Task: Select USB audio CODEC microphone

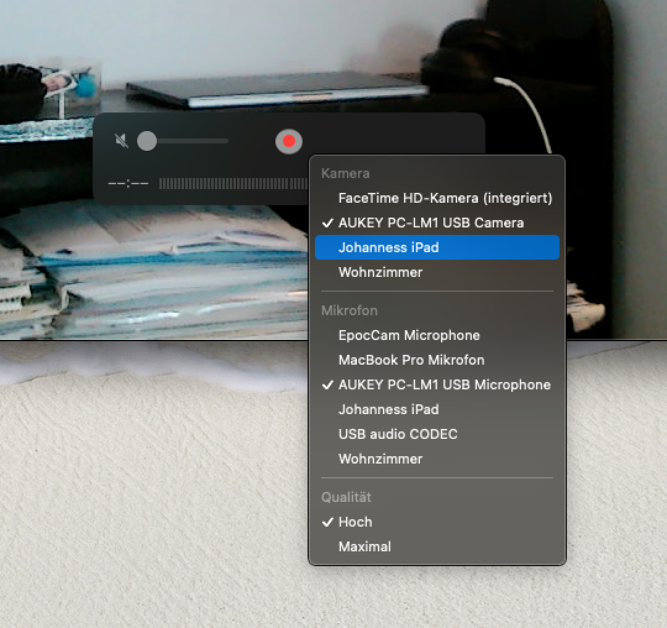Action: (437, 434)
